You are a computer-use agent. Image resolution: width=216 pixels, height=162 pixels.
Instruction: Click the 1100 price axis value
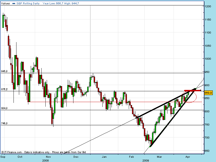coord(208,32)
